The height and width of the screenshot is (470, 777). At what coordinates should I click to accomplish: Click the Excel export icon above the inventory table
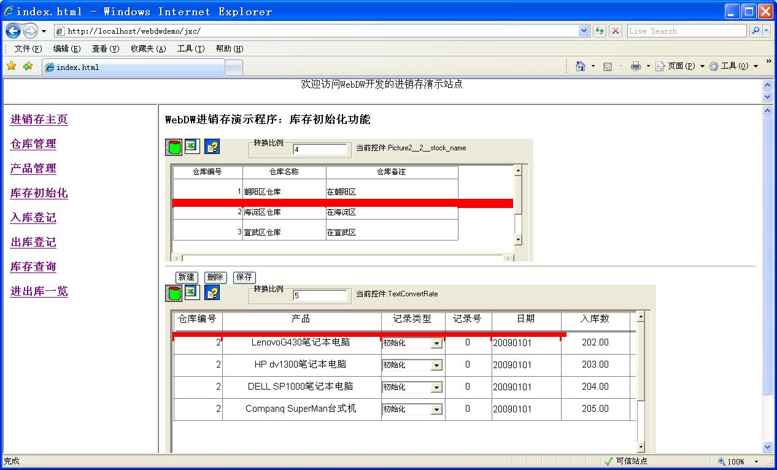tap(192, 292)
